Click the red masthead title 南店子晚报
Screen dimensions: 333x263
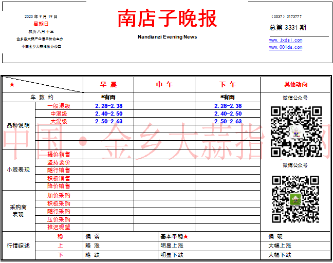(167, 18)
